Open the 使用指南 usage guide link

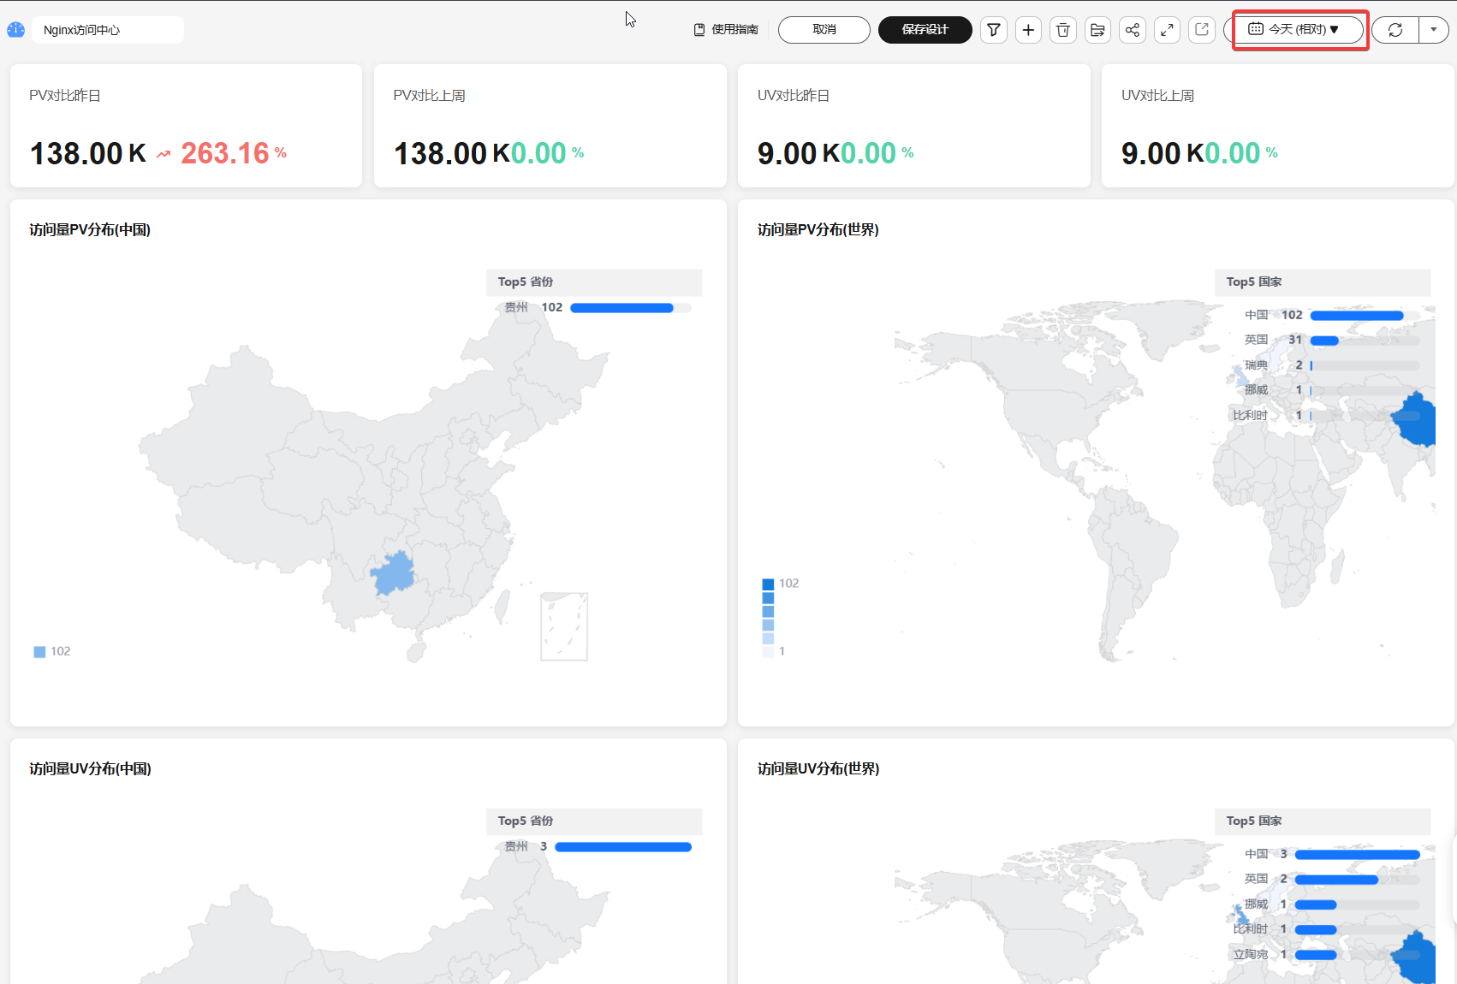coord(726,30)
